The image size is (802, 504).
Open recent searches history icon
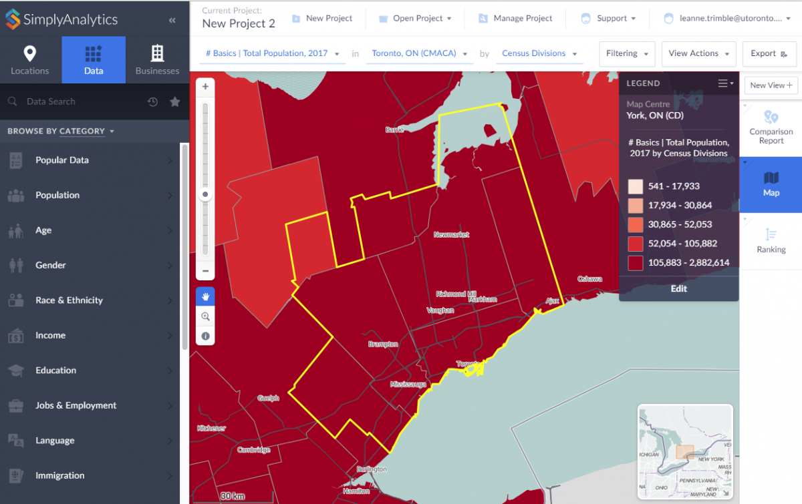(x=153, y=102)
